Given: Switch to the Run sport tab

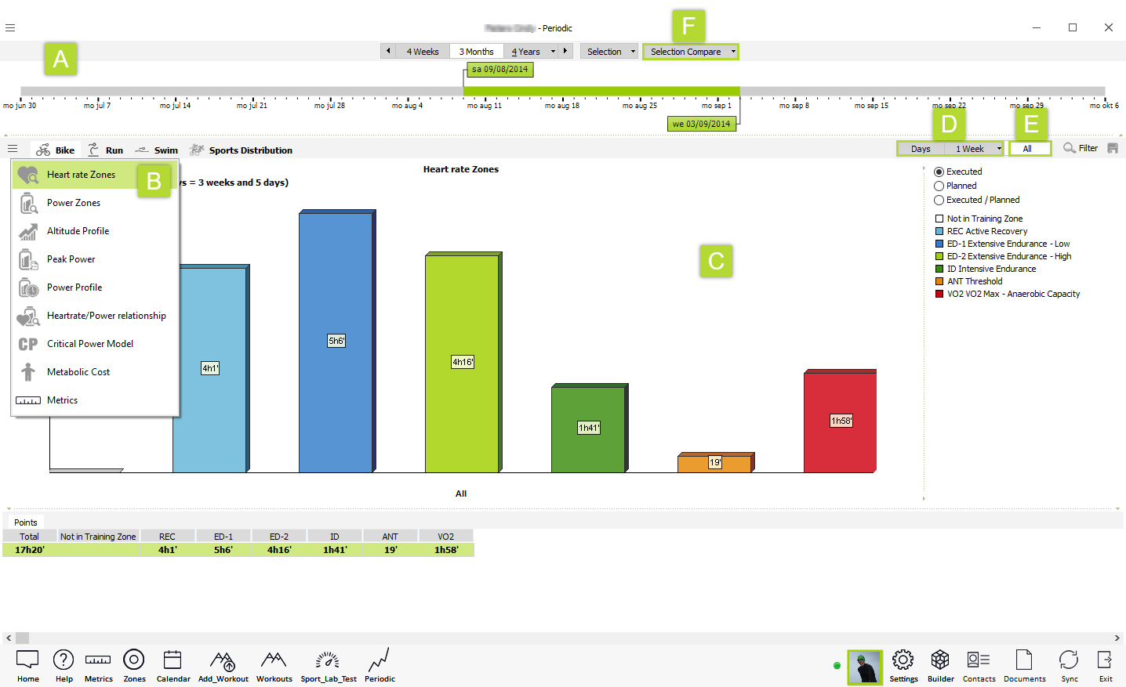Looking at the screenshot, I should pyautogui.click(x=106, y=150).
